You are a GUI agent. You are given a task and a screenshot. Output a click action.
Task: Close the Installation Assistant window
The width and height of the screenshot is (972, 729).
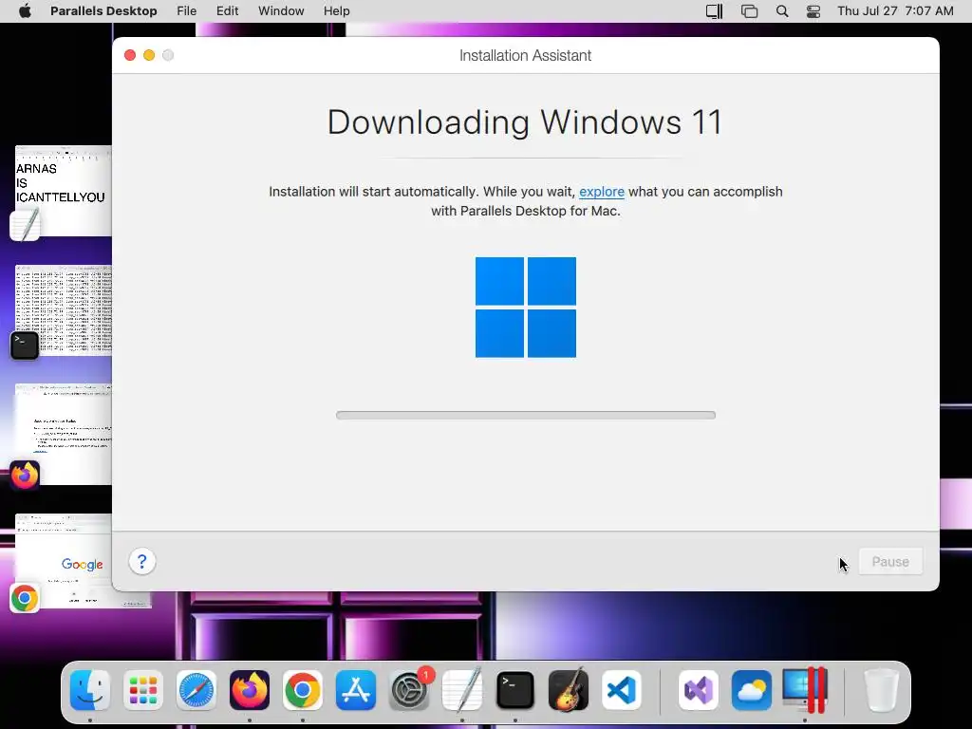point(130,55)
